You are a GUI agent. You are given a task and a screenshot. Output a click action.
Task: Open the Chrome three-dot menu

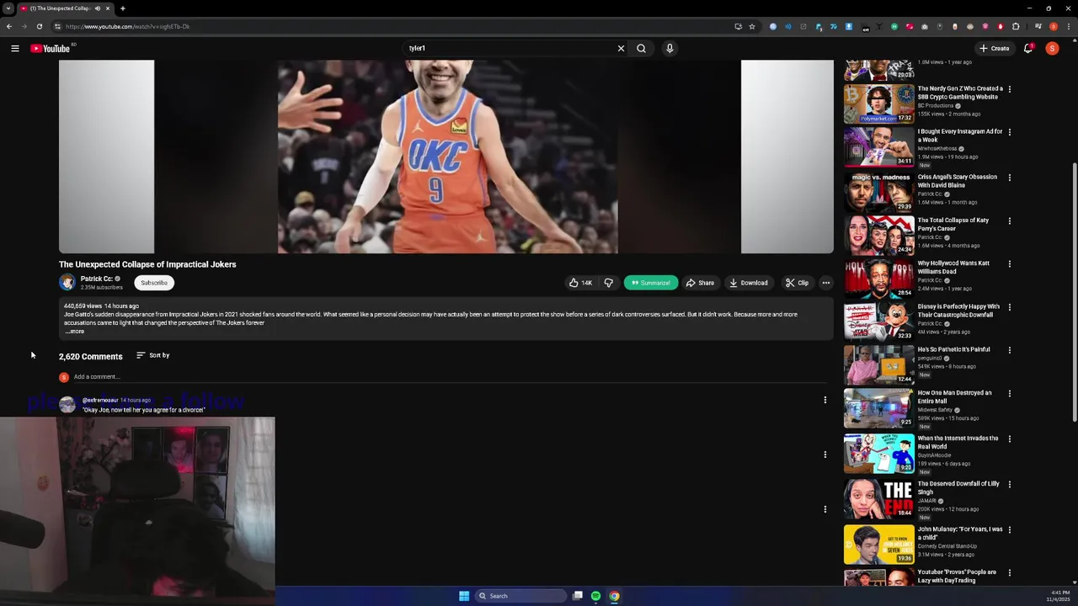pyautogui.click(x=1068, y=26)
